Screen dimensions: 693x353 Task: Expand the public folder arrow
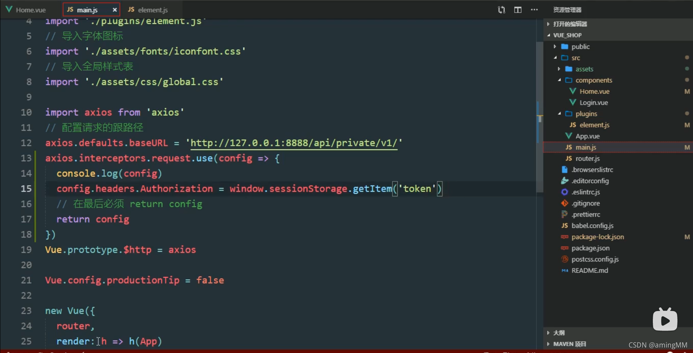[555, 46]
